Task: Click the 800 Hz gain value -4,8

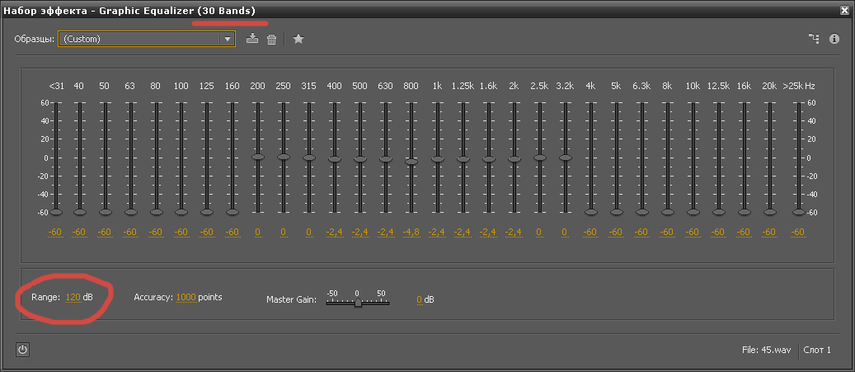Action: pyautogui.click(x=411, y=233)
